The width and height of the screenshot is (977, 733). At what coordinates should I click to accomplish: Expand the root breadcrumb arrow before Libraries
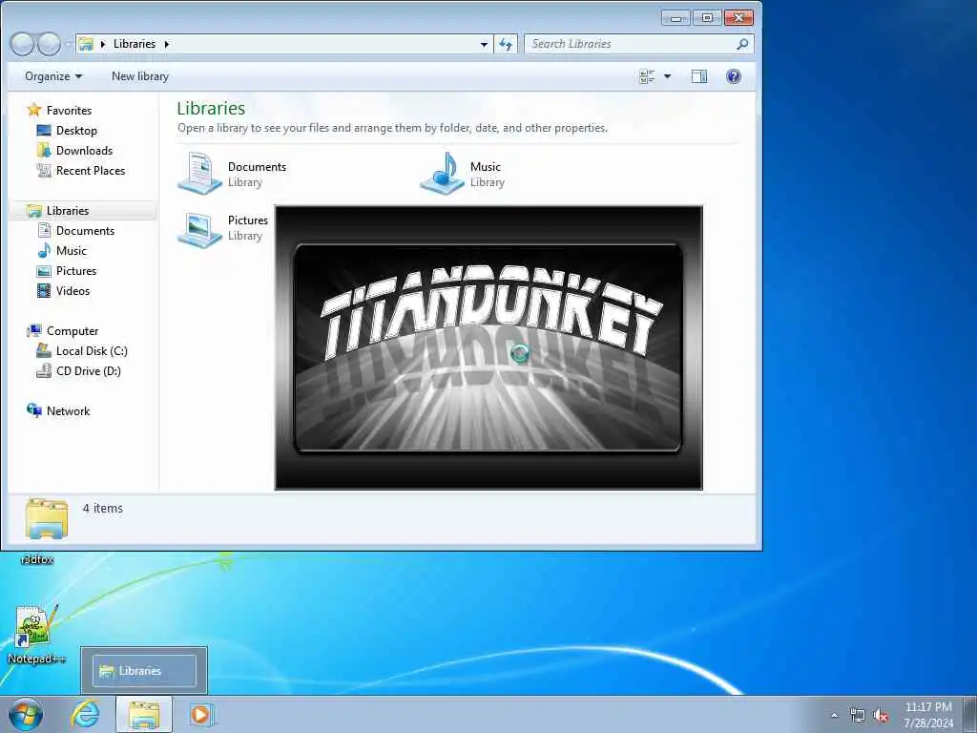(x=103, y=44)
